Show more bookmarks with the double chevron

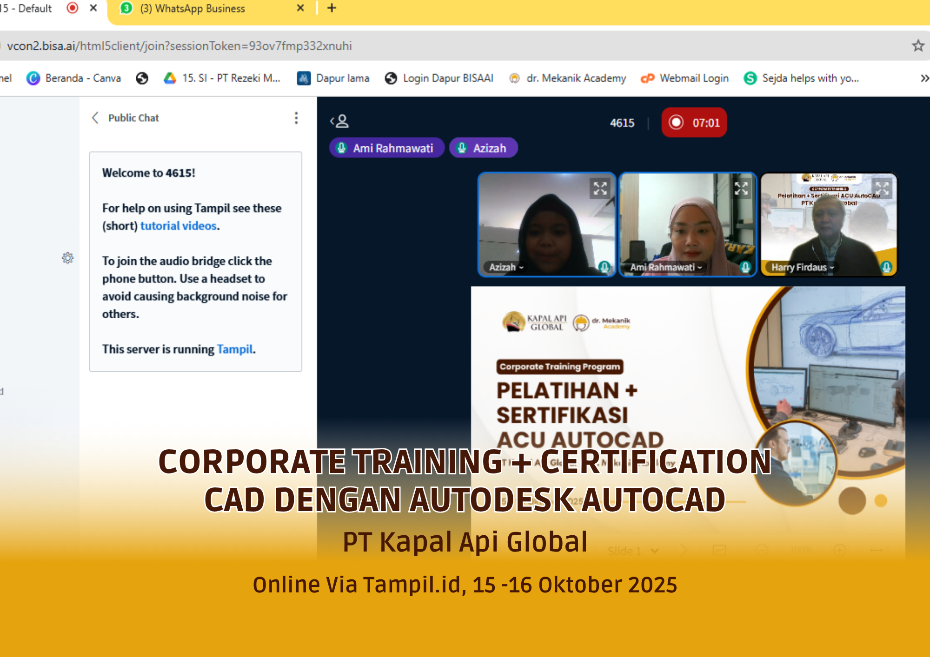[x=924, y=78]
